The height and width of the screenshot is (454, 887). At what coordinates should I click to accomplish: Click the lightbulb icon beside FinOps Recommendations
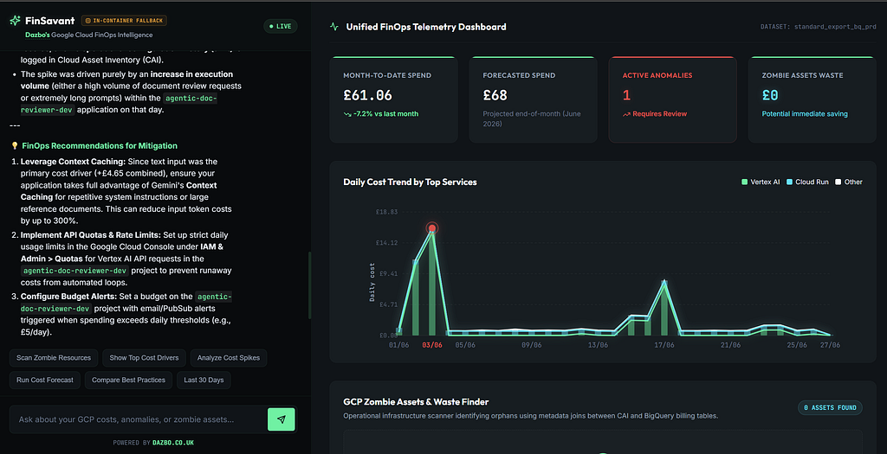point(15,145)
